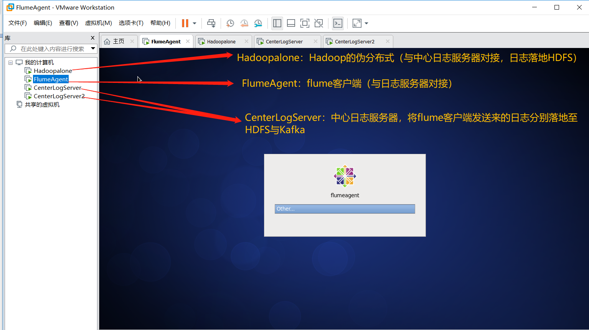Open the 帮助(H) menu

tap(160, 23)
